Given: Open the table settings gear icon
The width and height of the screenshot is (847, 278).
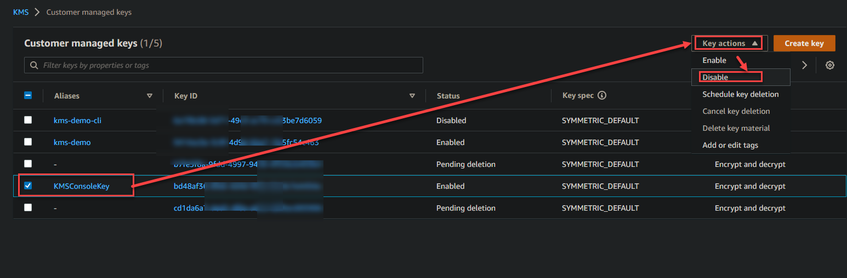Looking at the screenshot, I should pyautogui.click(x=830, y=65).
